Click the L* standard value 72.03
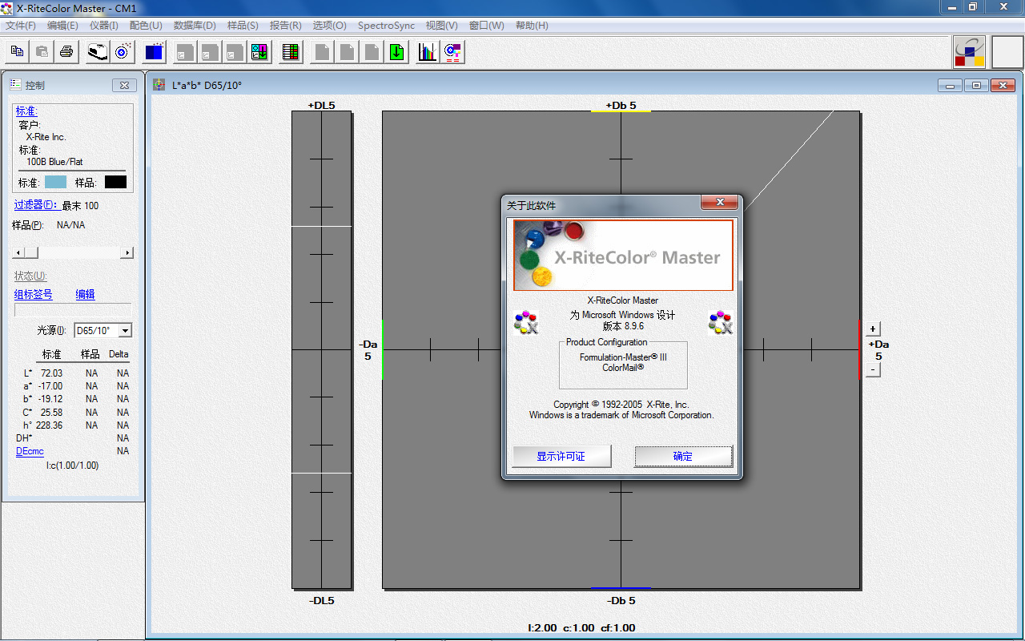 (x=51, y=373)
